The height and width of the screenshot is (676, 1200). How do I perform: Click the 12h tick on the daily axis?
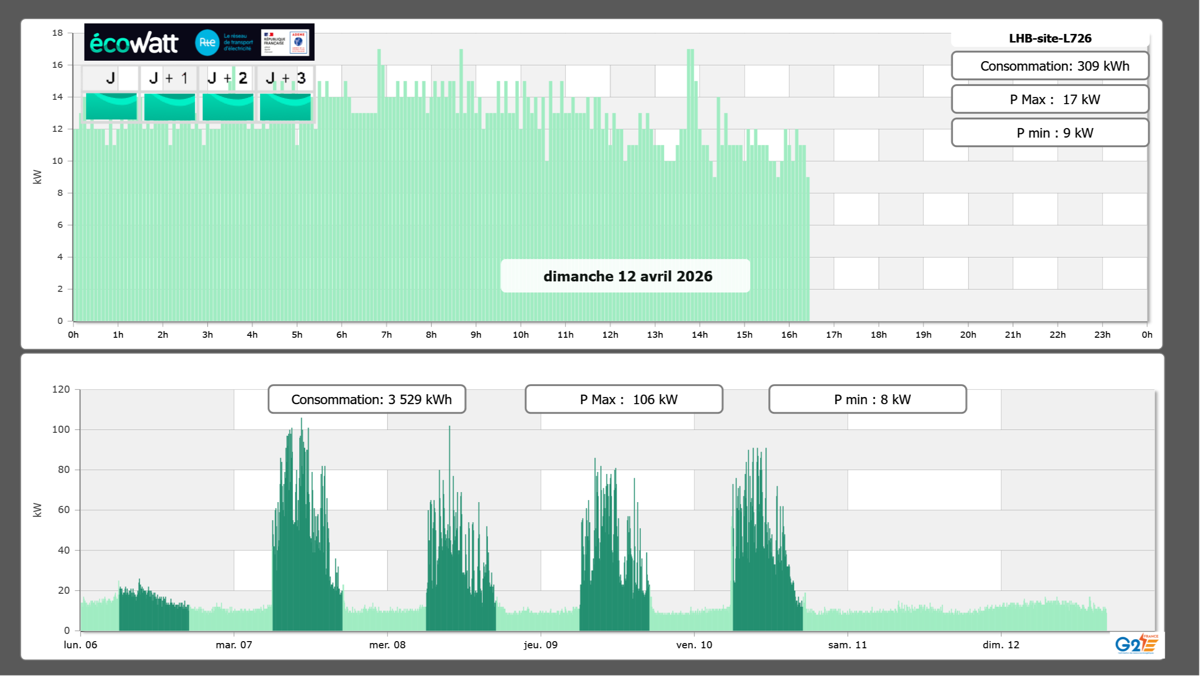[x=610, y=335]
